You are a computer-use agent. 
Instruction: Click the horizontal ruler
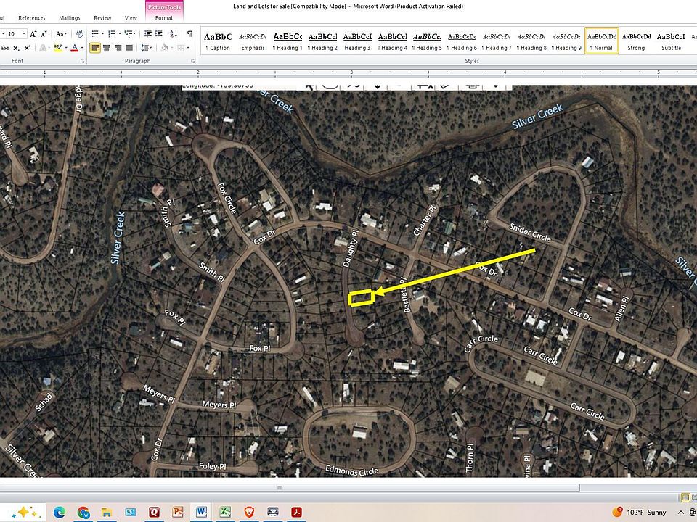pyautogui.click(x=348, y=72)
